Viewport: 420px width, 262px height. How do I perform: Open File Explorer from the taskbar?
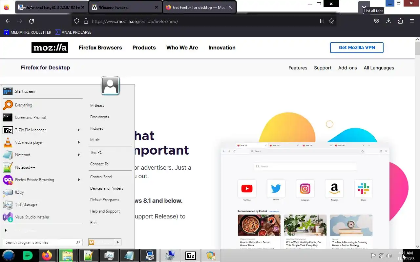67,255
